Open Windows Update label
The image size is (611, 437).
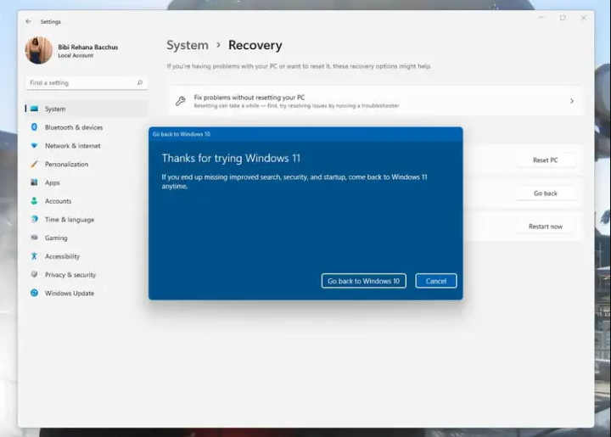tap(70, 294)
